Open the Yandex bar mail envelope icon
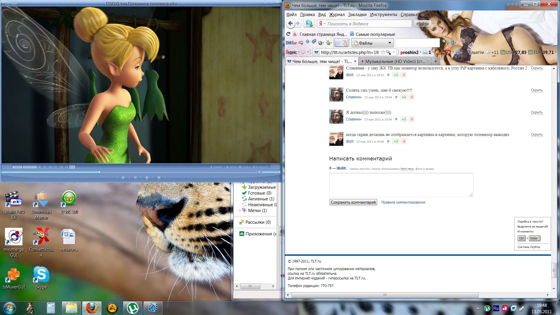560x315 pixels. [425, 52]
